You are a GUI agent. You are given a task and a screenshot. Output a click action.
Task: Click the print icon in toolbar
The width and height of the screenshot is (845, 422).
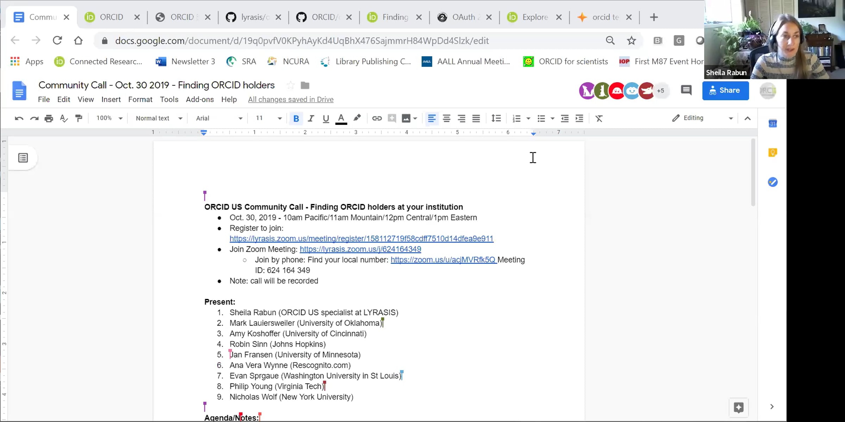49,119
